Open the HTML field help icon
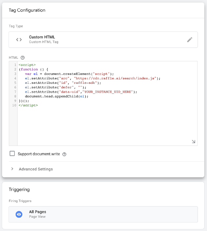The width and height of the screenshot is (207, 231). pyautogui.click(x=22, y=58)
